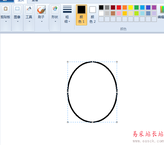Click the top-middle ellipse selection handle
164x145 pixels.
[x=92, y=62]
